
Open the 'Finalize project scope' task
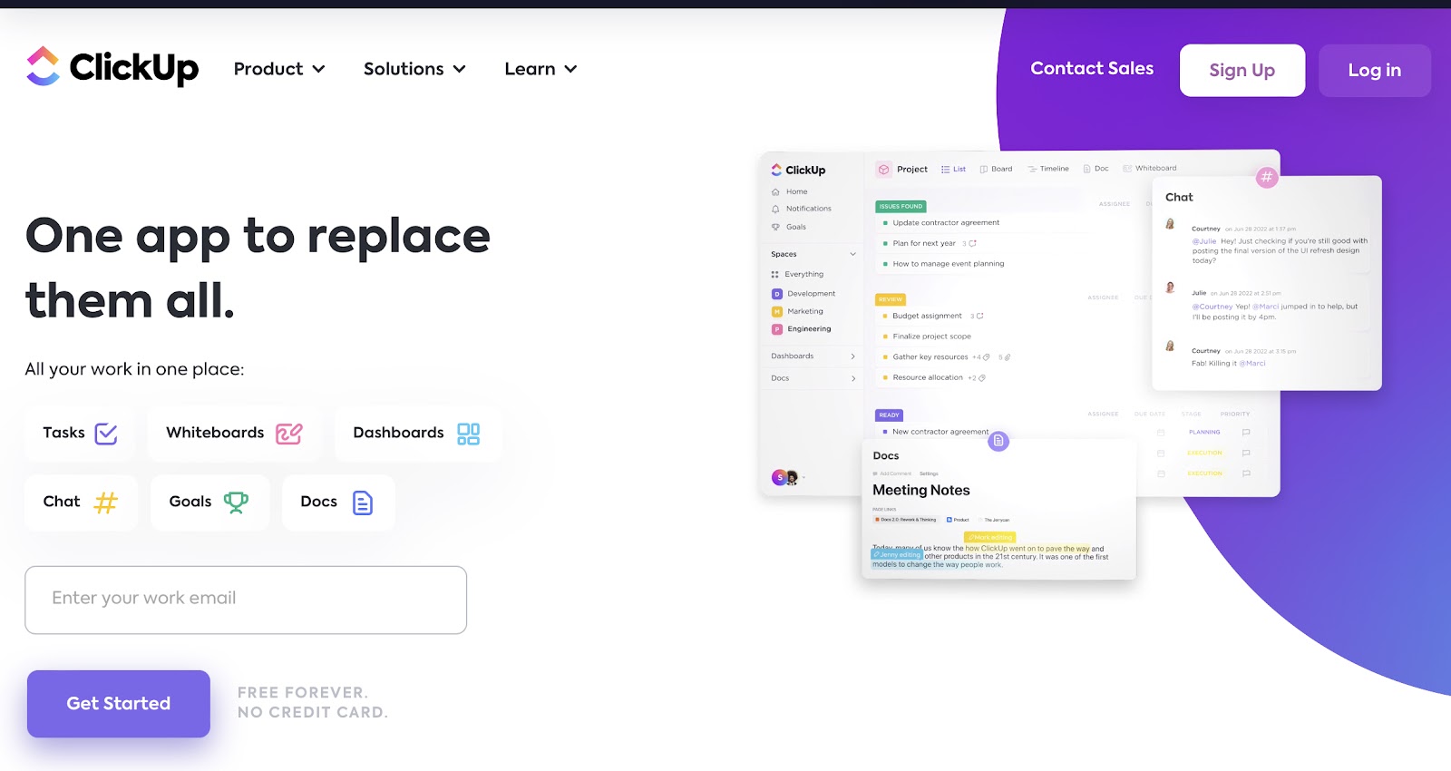pos(931,337)
